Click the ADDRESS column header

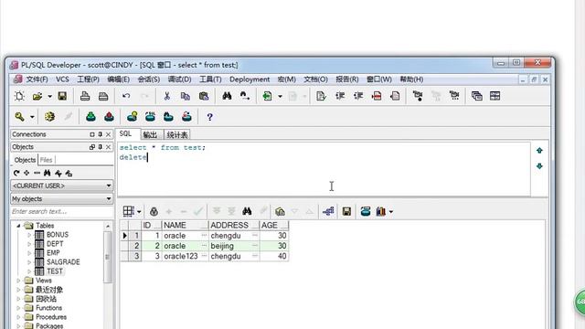[234, 226]
